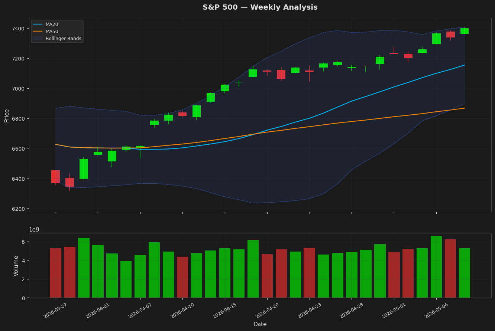Click the red candlestick at 2026-04-10
495x331 pixels.
click(182, 114)
